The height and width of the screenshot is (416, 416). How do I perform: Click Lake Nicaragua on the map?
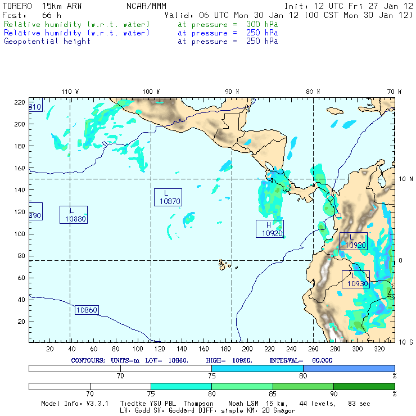pyautogui.click(x=269, y=166)
